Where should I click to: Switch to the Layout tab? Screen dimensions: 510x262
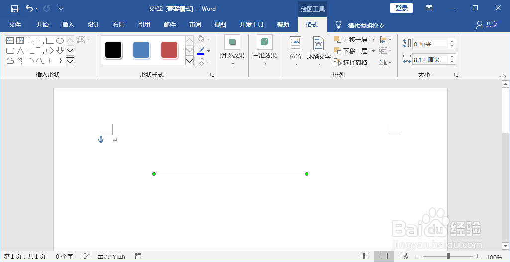[119, 25]
